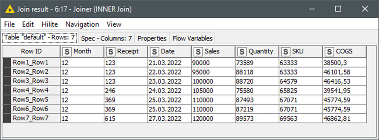
Task: Maximize the Join result window
Action: pyautogui.click(x=338, y=9)
